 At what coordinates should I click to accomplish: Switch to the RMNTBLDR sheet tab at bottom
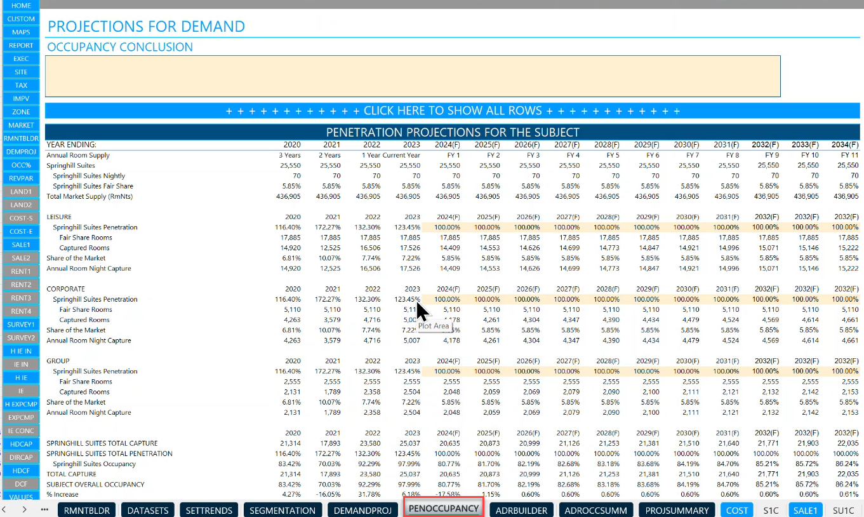click(x=87, y=510)
